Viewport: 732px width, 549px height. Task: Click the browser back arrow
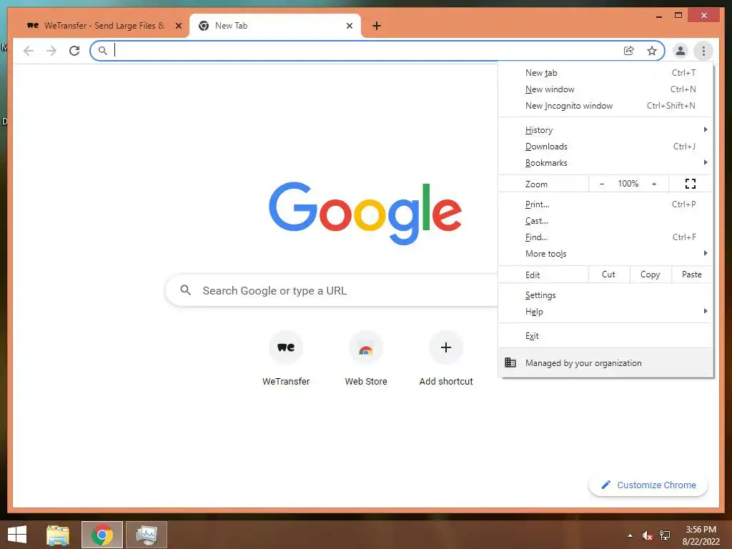(x=29, y=51)
